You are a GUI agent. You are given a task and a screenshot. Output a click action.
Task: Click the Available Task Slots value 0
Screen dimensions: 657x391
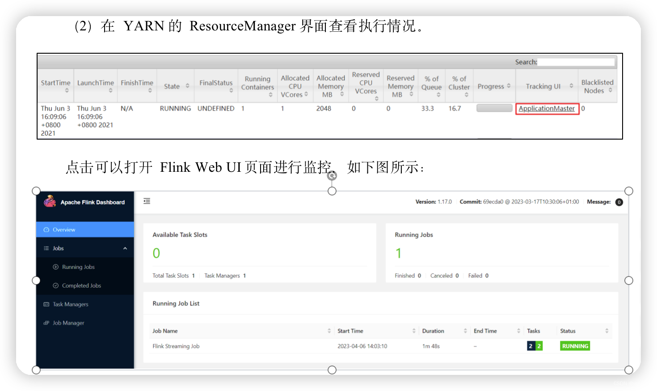click(x=156, y=254)
